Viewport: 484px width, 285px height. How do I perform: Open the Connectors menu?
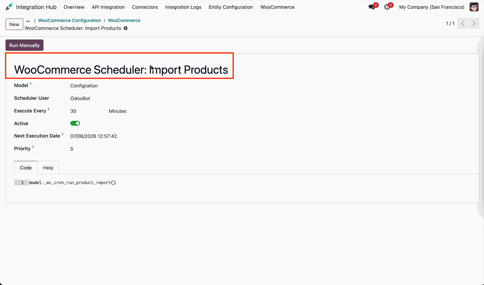[x=145, y=7]
